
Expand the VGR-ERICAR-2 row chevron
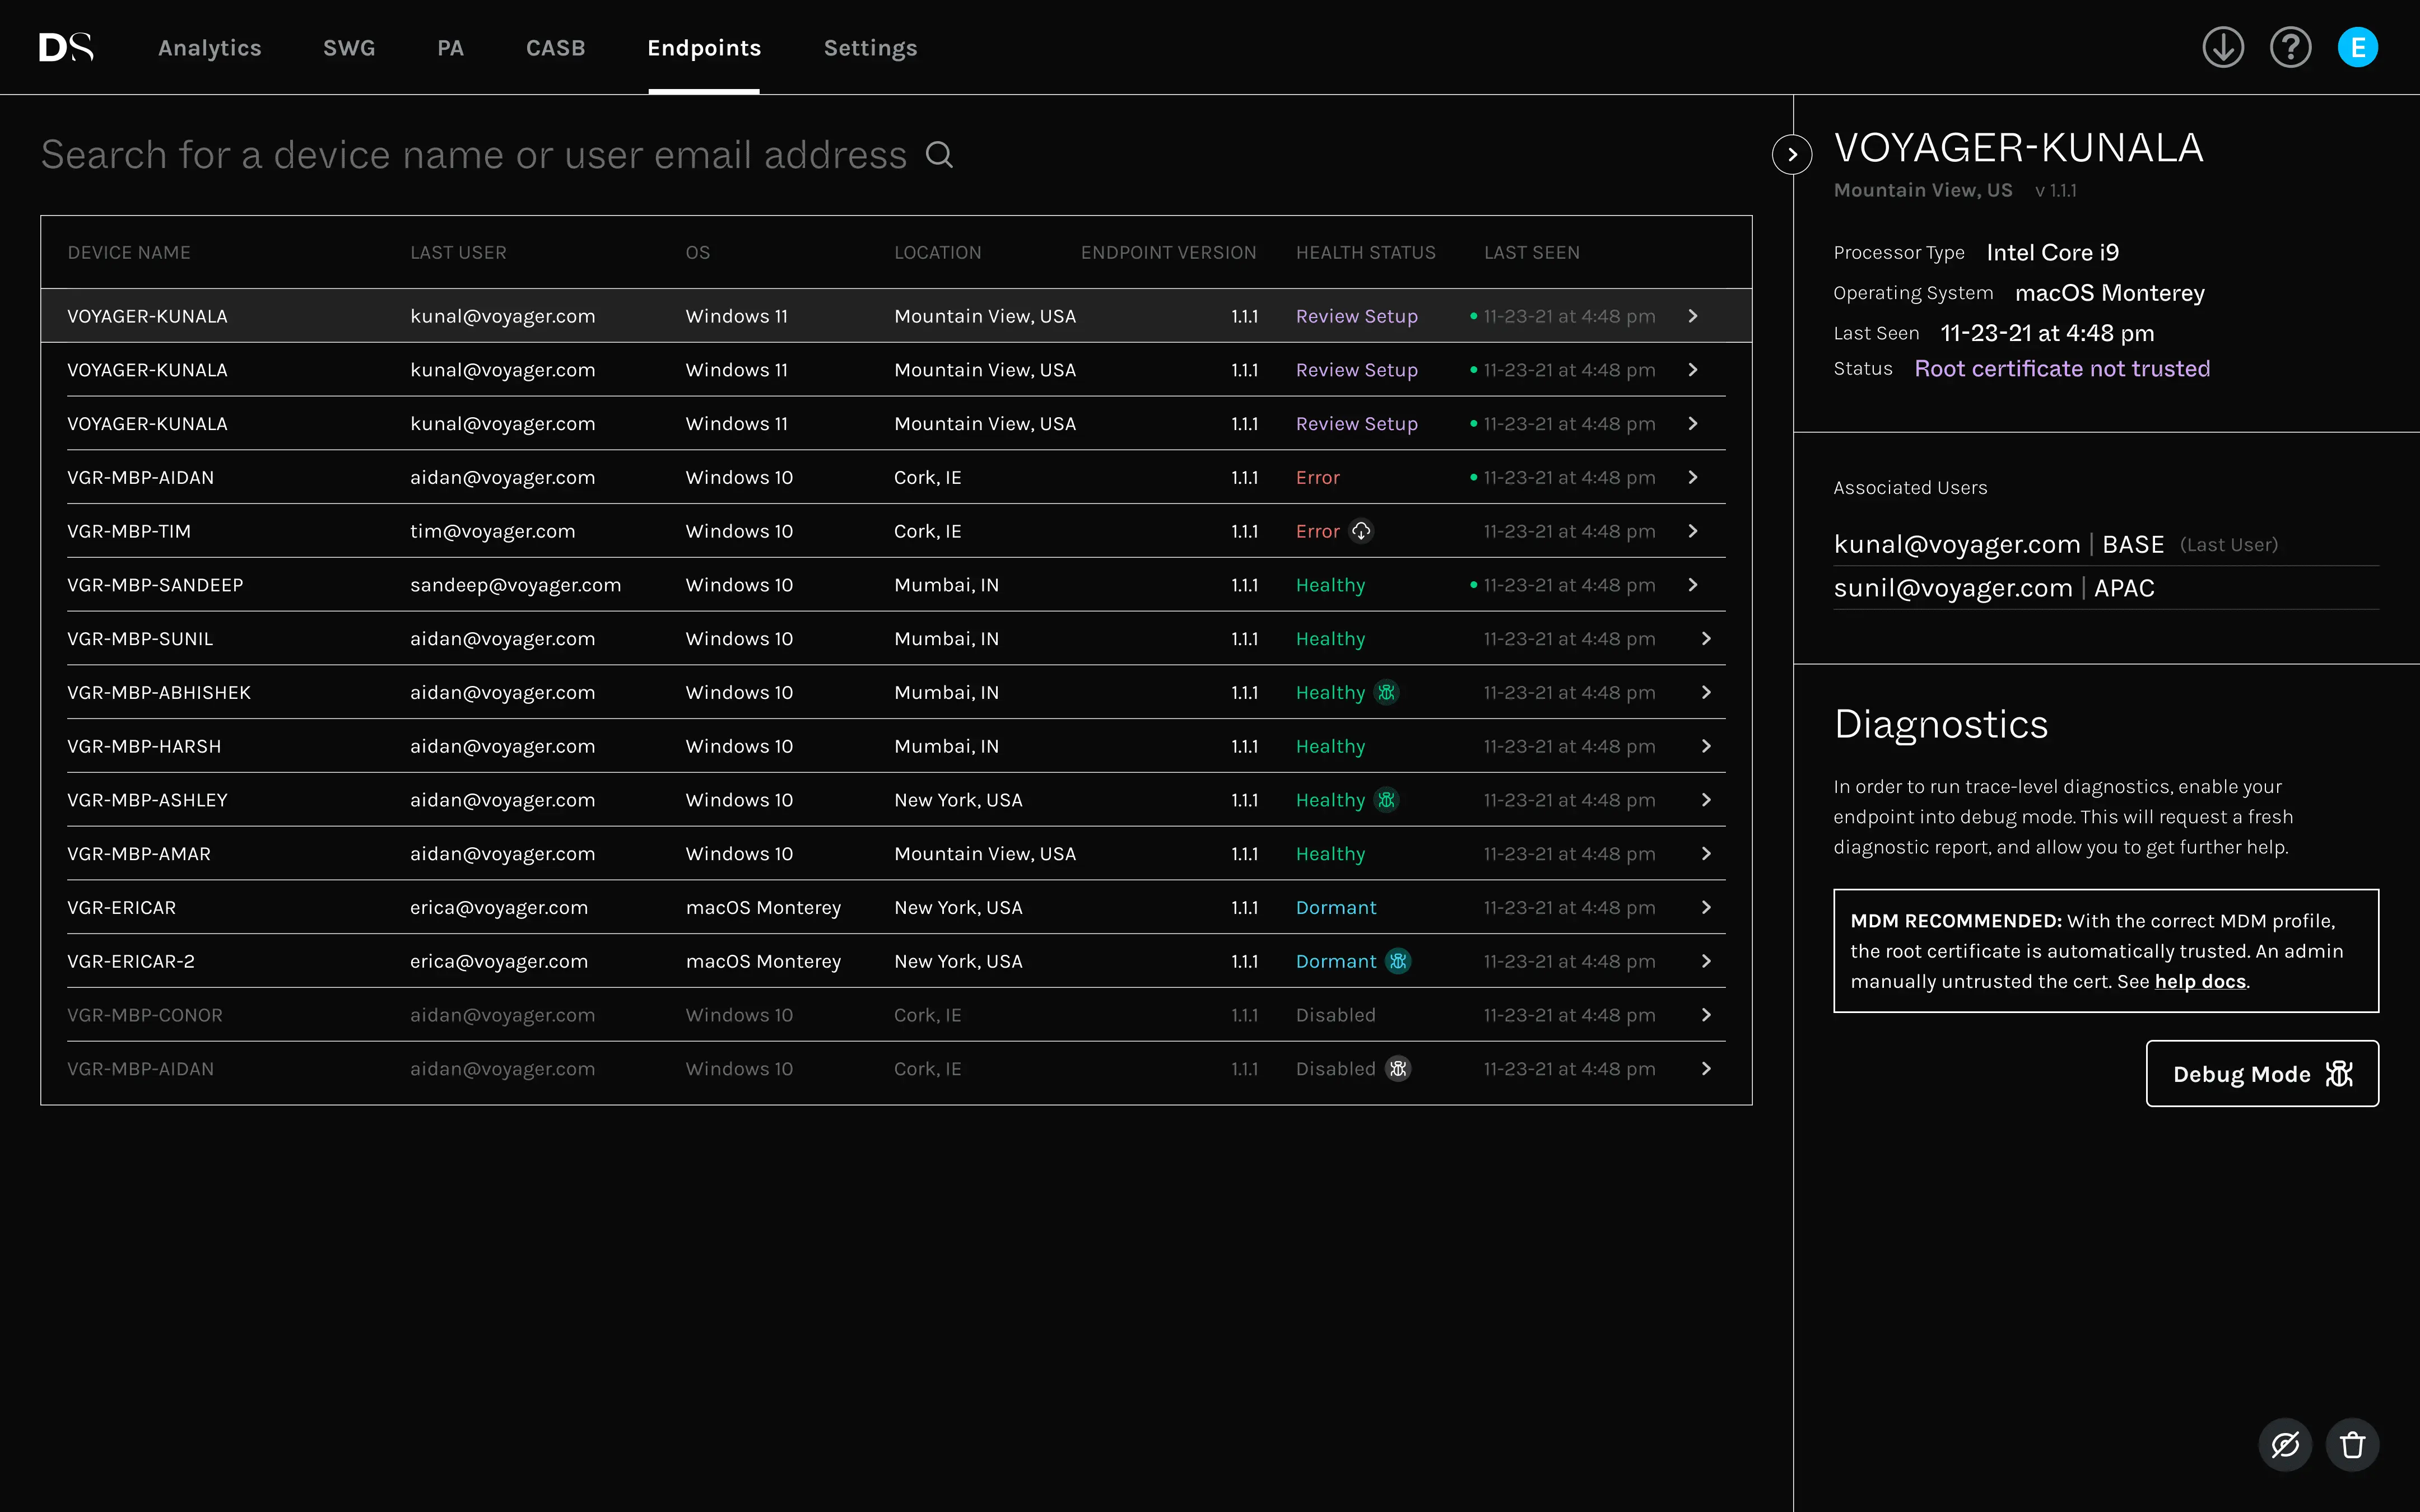coord(1706,961)
